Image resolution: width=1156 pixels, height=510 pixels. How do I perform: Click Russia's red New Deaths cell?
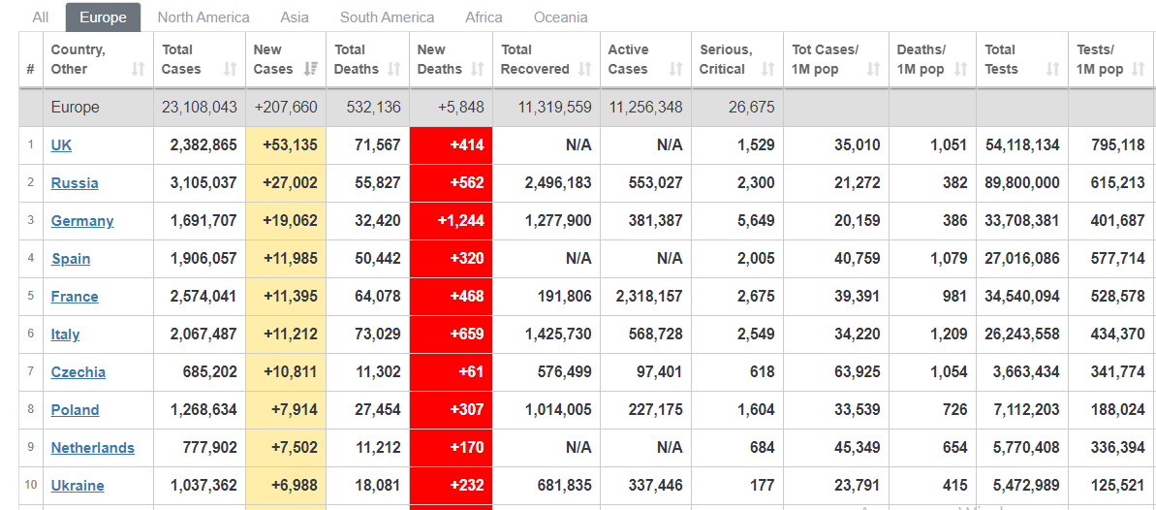pyautogui.click(x=451, y=183)
